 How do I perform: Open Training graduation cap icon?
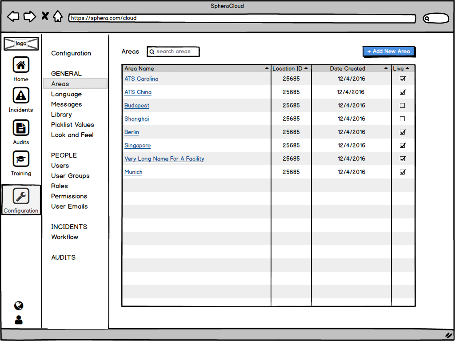point(21,159)
